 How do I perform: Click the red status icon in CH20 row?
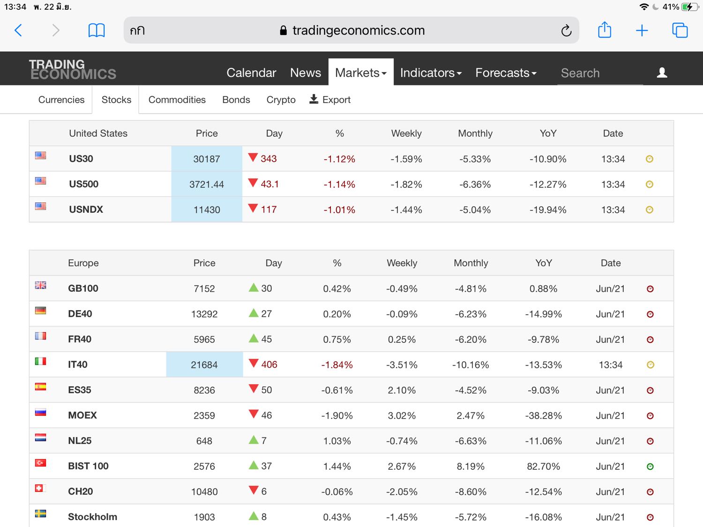pyautogui.click(x=650, y=492)
